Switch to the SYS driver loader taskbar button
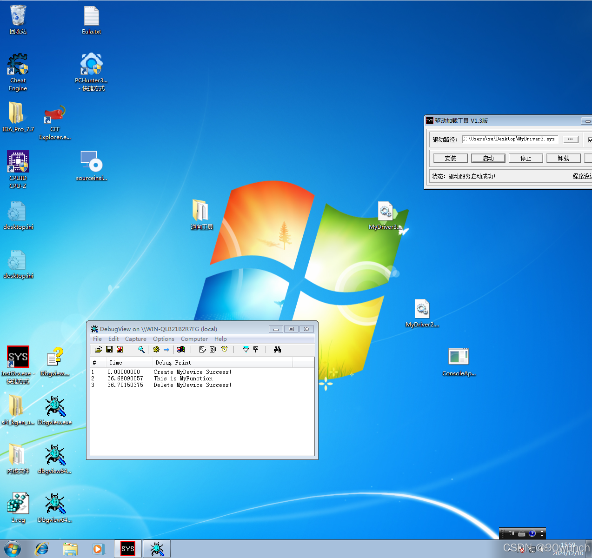 point(128,549)
